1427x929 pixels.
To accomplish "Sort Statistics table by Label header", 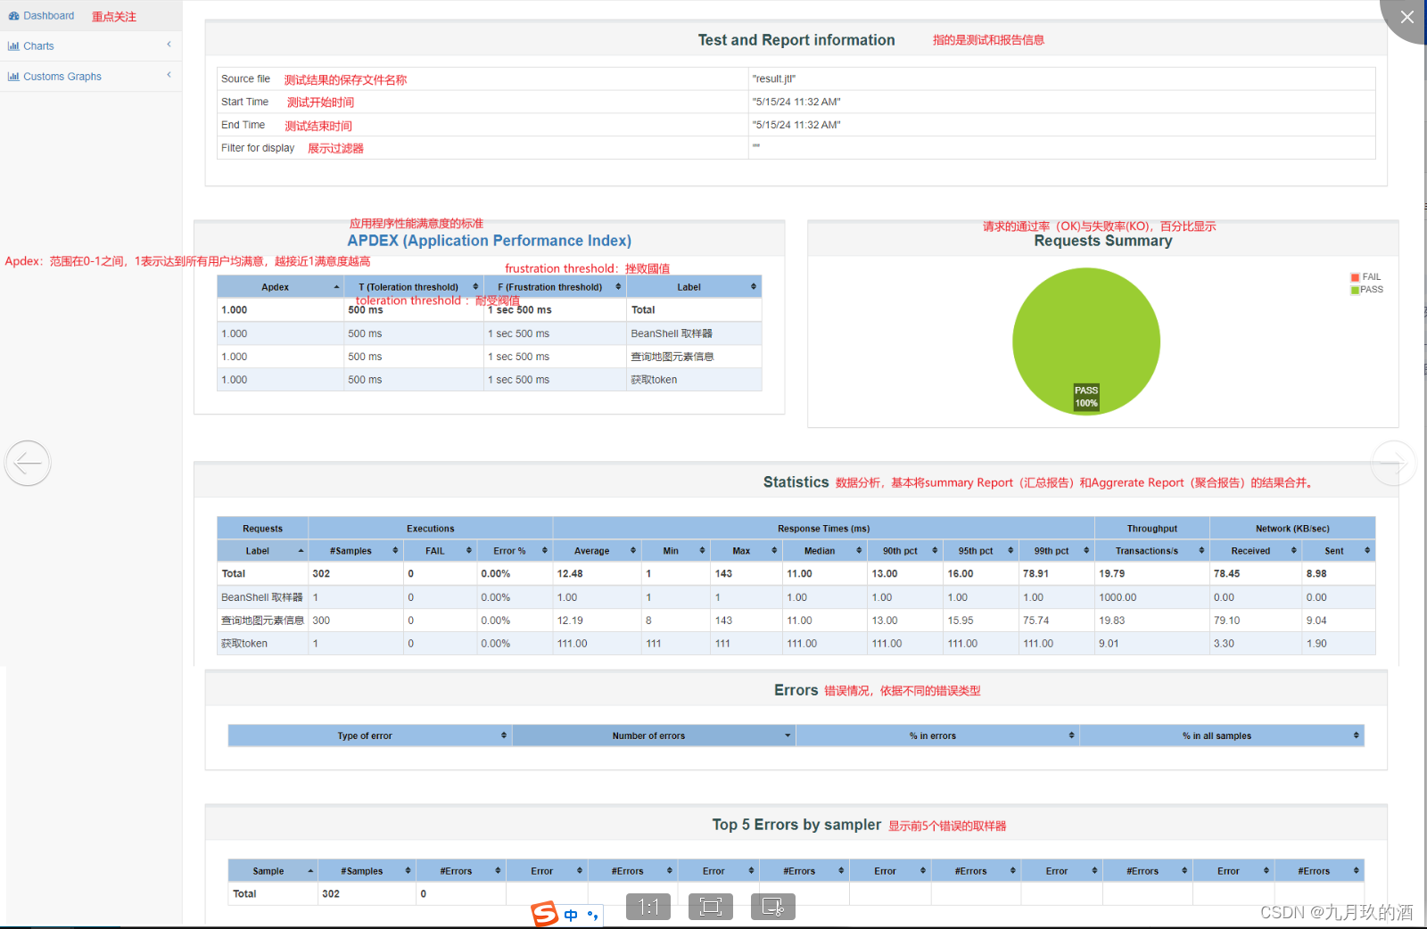I will click(262, 551).
